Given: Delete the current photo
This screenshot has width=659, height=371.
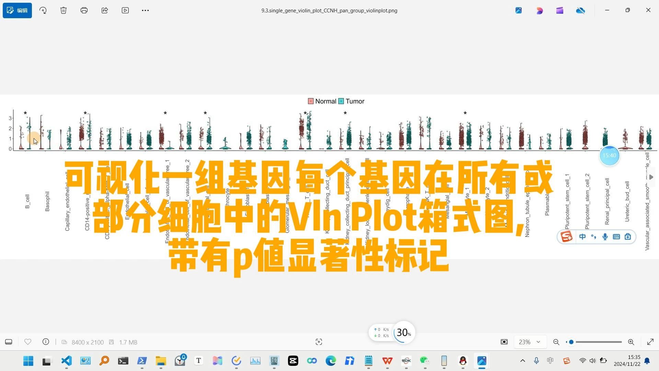Looking at the screenshot, I should click(x=63, y=10).
